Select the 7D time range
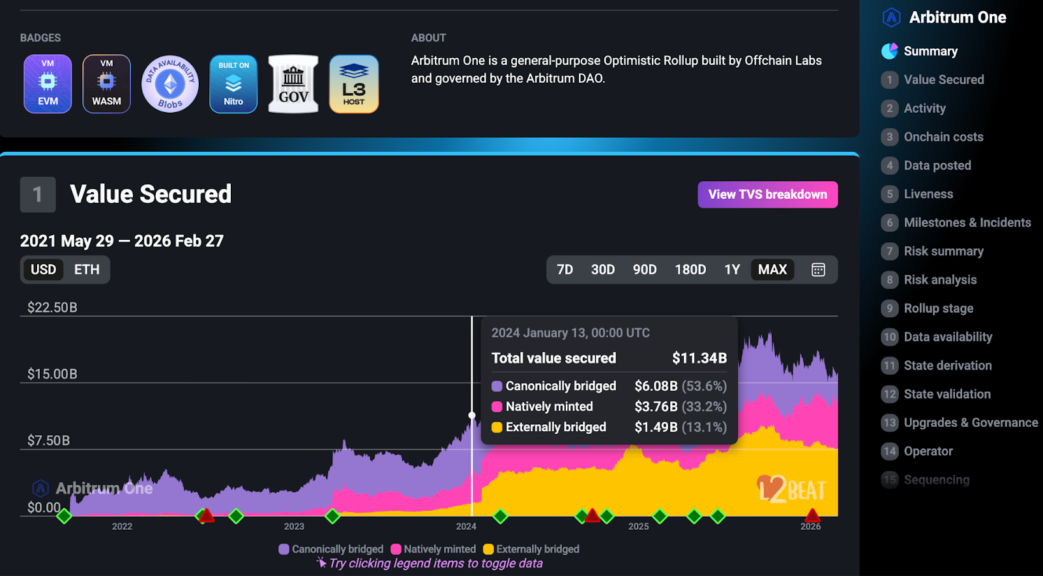This screenshot has width=1043, height=576. click(565, 270)
